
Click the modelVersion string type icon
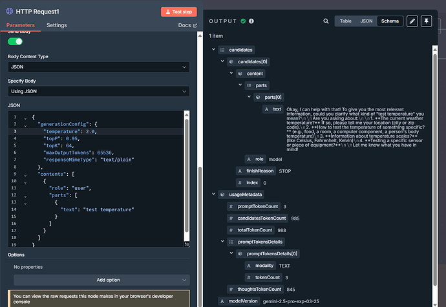click(222, 301)
